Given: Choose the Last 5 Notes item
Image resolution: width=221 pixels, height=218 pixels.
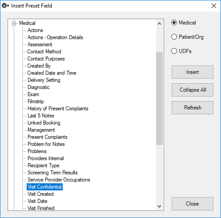Looking at the screenshot, I should pos(41,116).
